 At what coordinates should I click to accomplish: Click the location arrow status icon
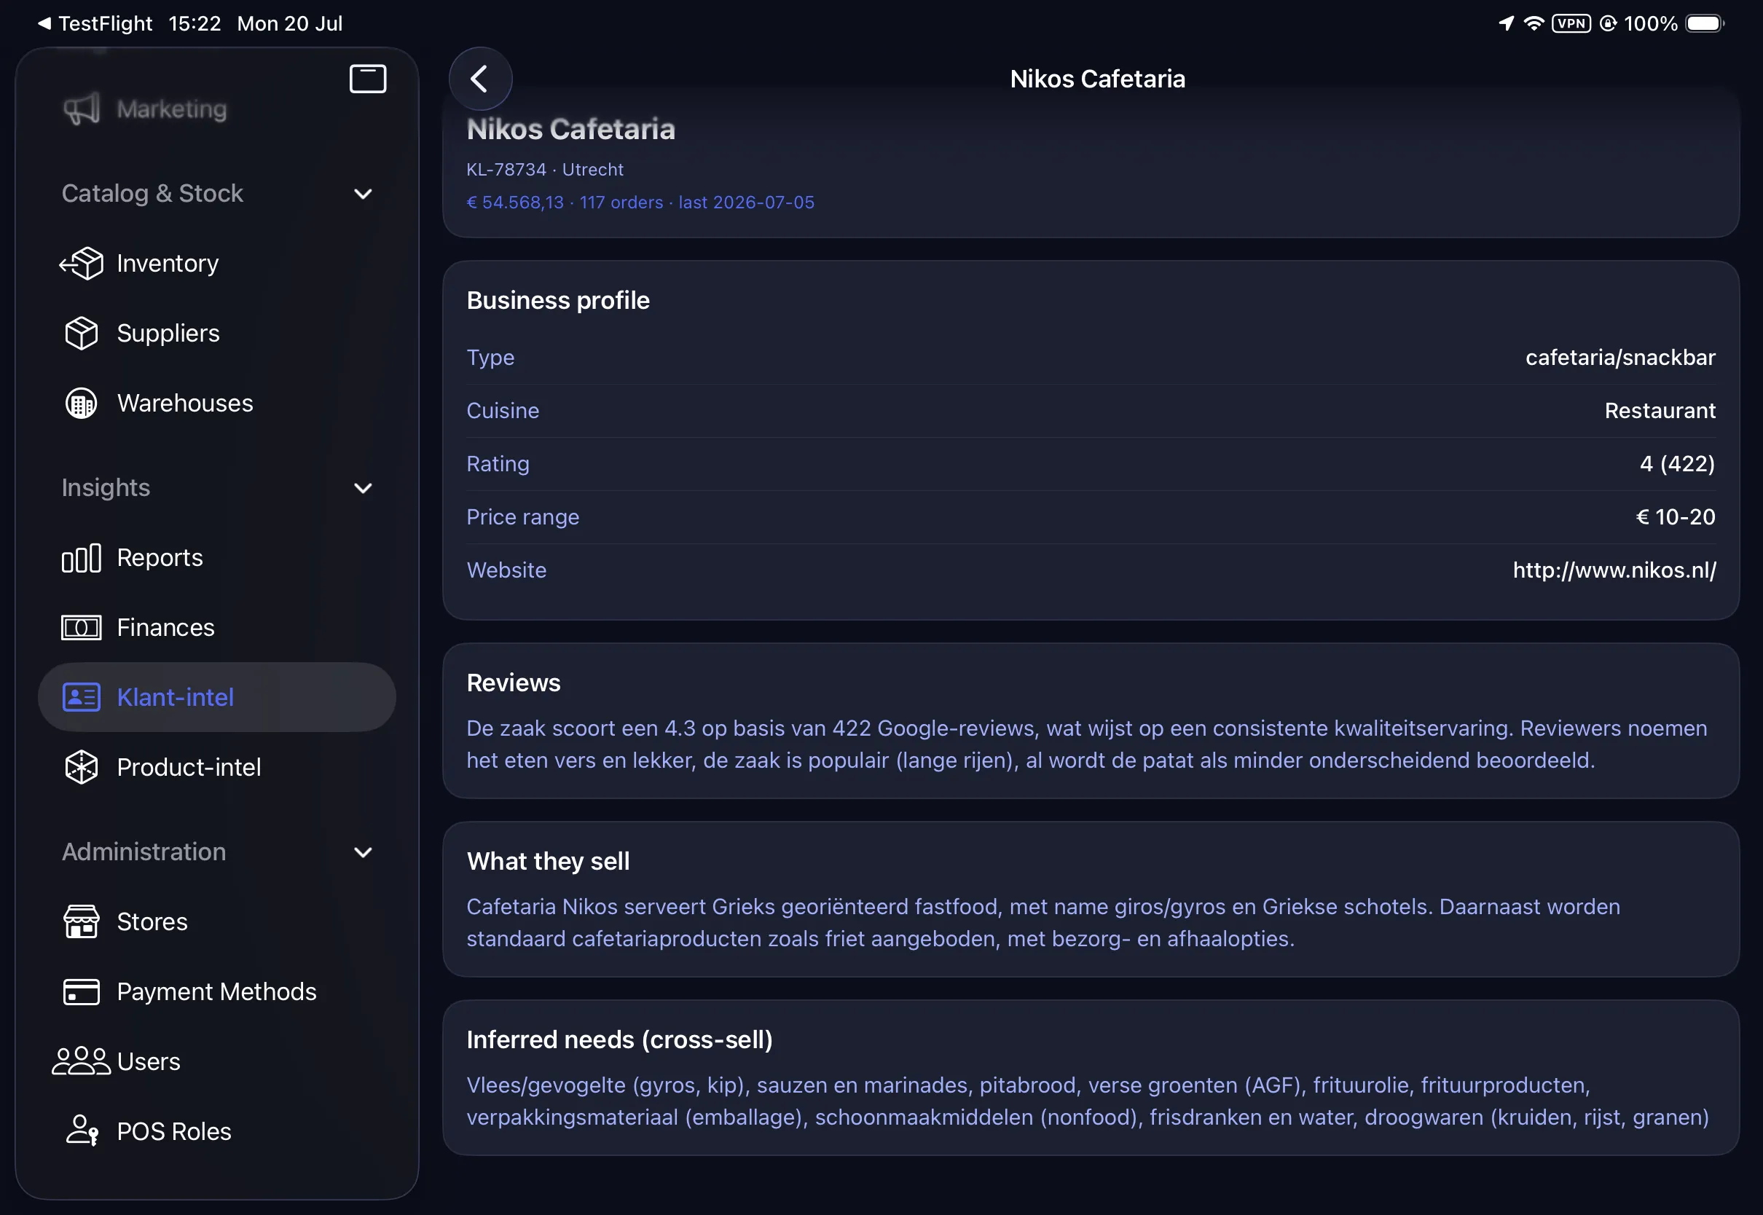coord(1506,23)
